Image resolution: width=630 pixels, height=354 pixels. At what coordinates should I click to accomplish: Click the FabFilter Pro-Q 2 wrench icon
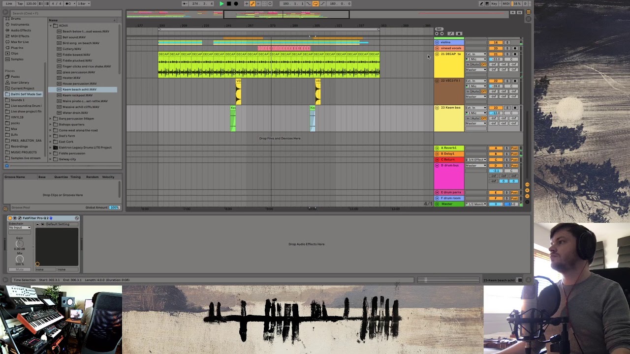coord(20,218)
